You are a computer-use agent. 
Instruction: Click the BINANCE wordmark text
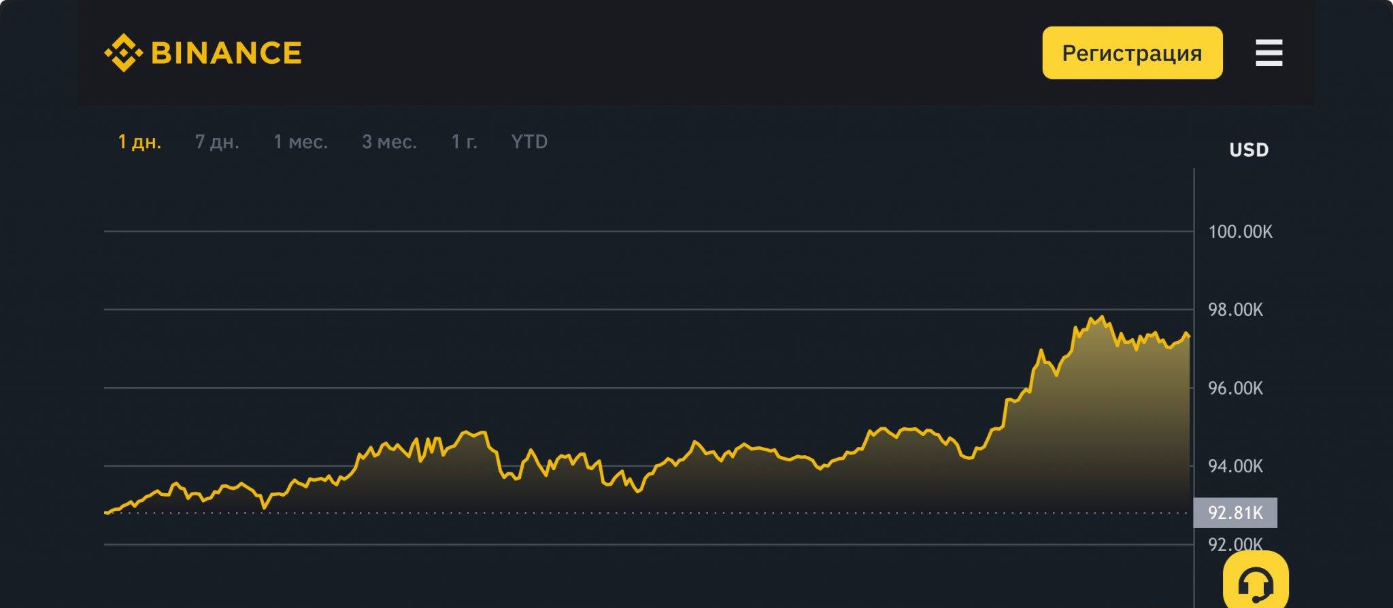pos(226,53)
